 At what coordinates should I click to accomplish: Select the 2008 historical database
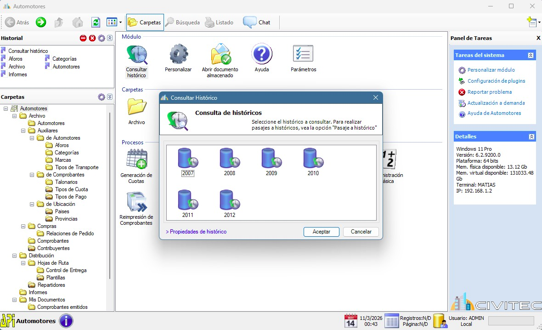click(x=230, y=162)
